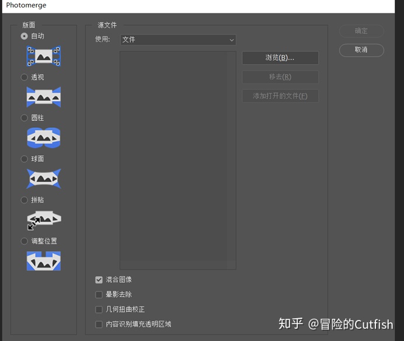Enable the 晕影去除 checkbox
The image size is (404, 341).
click(99, 295)
